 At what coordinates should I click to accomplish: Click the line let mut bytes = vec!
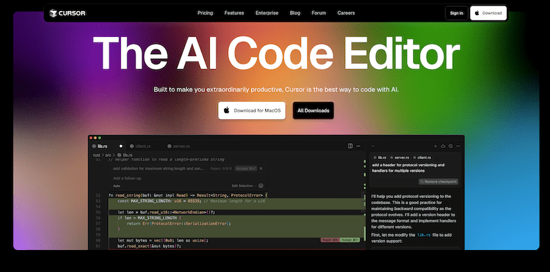tap(163, 240)
